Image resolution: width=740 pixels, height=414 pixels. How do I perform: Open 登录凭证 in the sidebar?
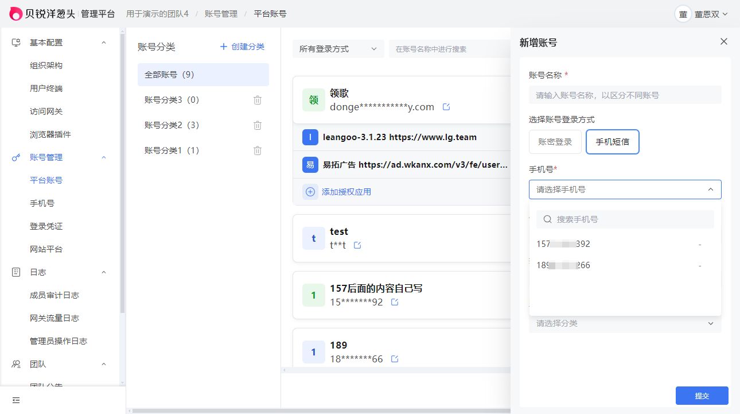coord(46,226)
